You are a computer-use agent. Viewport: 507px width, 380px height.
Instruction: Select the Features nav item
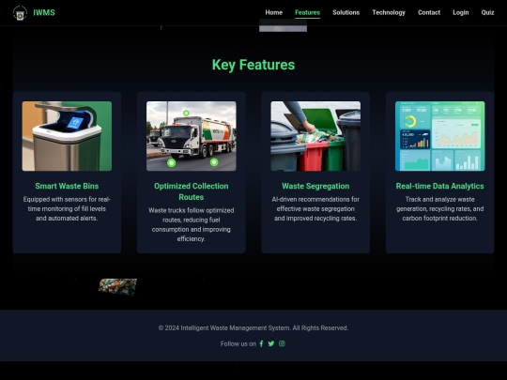308,12
